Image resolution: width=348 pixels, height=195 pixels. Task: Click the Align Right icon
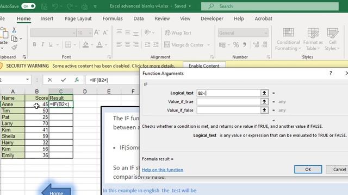tap(136, 44)
